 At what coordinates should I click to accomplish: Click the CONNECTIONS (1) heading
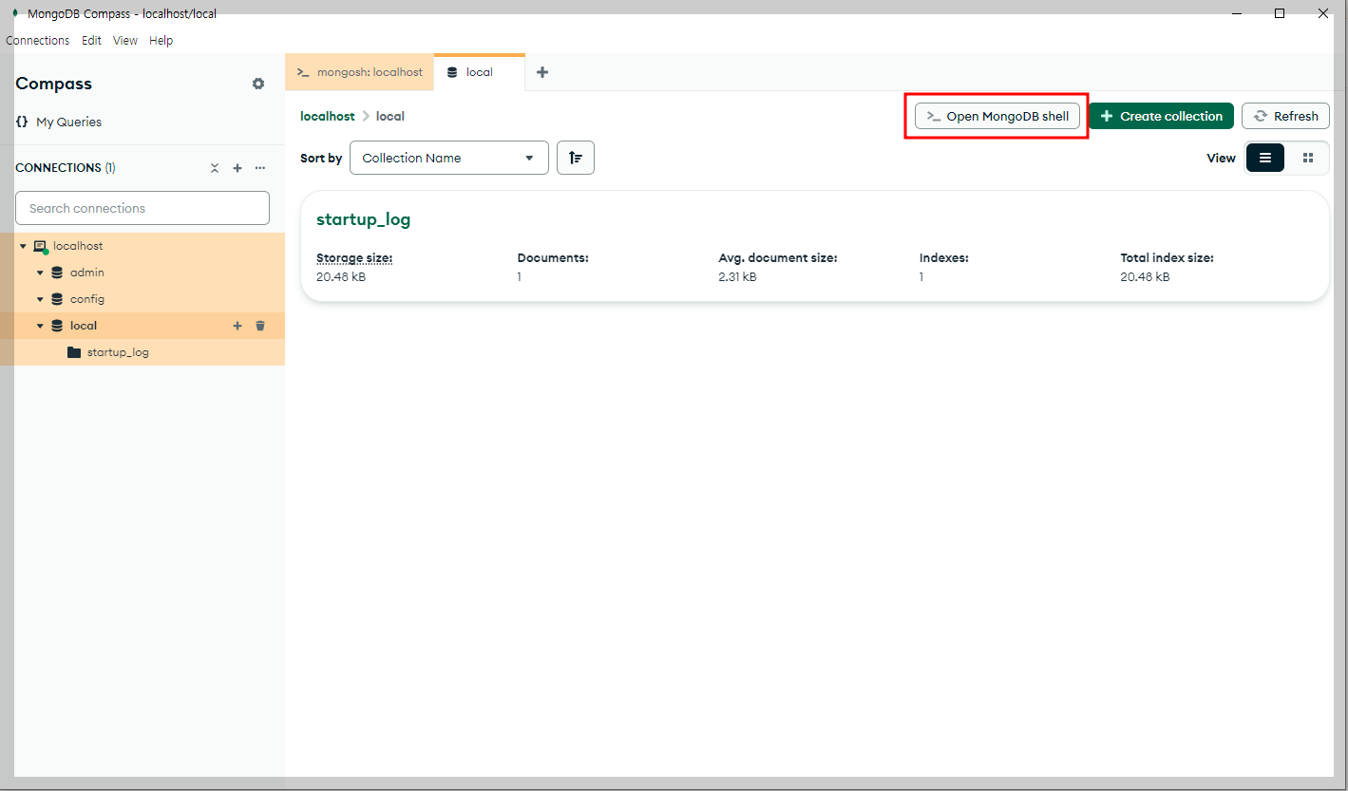(x=66, y=167)
